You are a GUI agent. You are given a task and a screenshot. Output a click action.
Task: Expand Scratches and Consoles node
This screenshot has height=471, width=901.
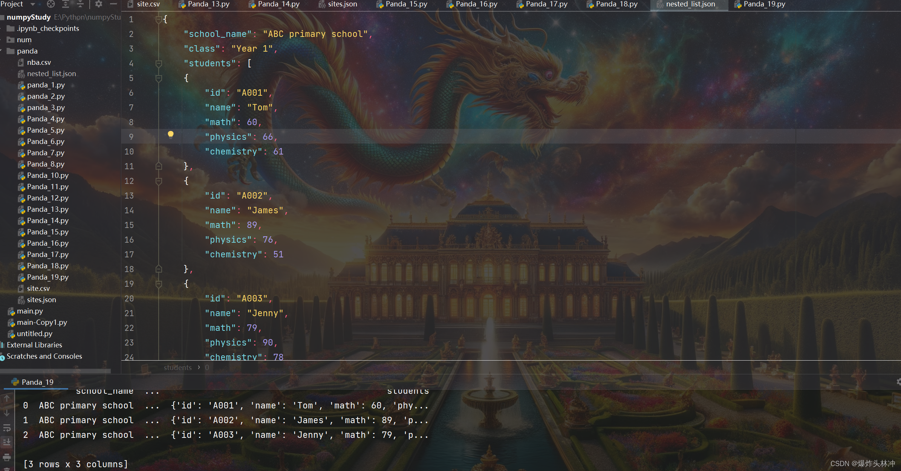coord(44,356)
